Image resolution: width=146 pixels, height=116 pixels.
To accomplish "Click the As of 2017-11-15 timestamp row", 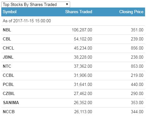I will (x=73, y=21).
